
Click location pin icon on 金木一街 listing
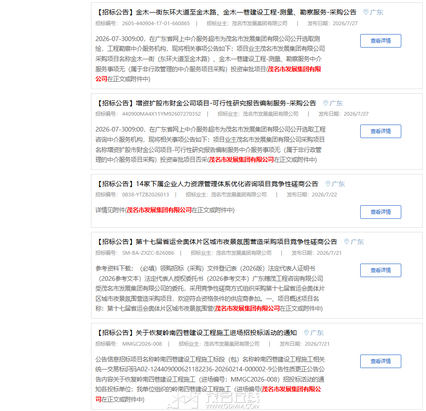(366, 12)
